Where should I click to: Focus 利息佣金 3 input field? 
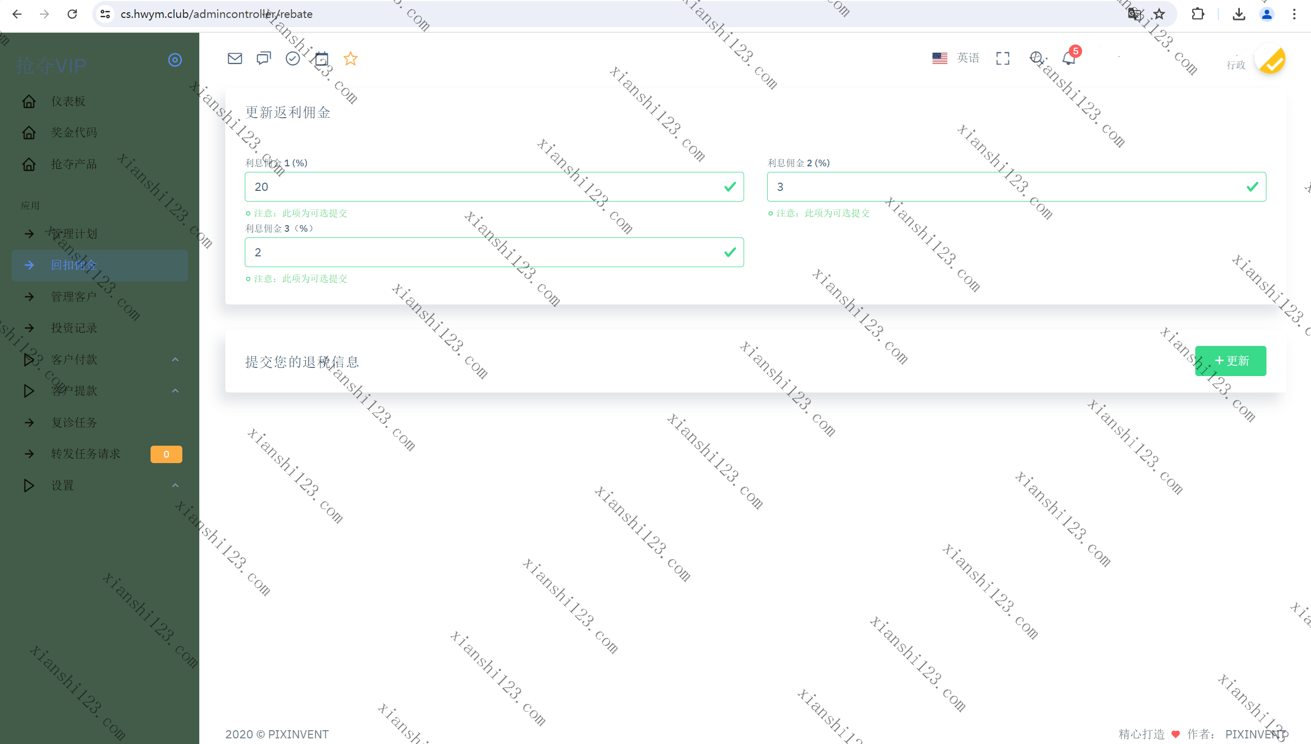click(494, 252)
